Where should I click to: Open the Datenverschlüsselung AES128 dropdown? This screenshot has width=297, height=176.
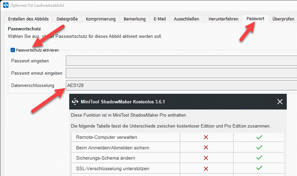[181, 85]
